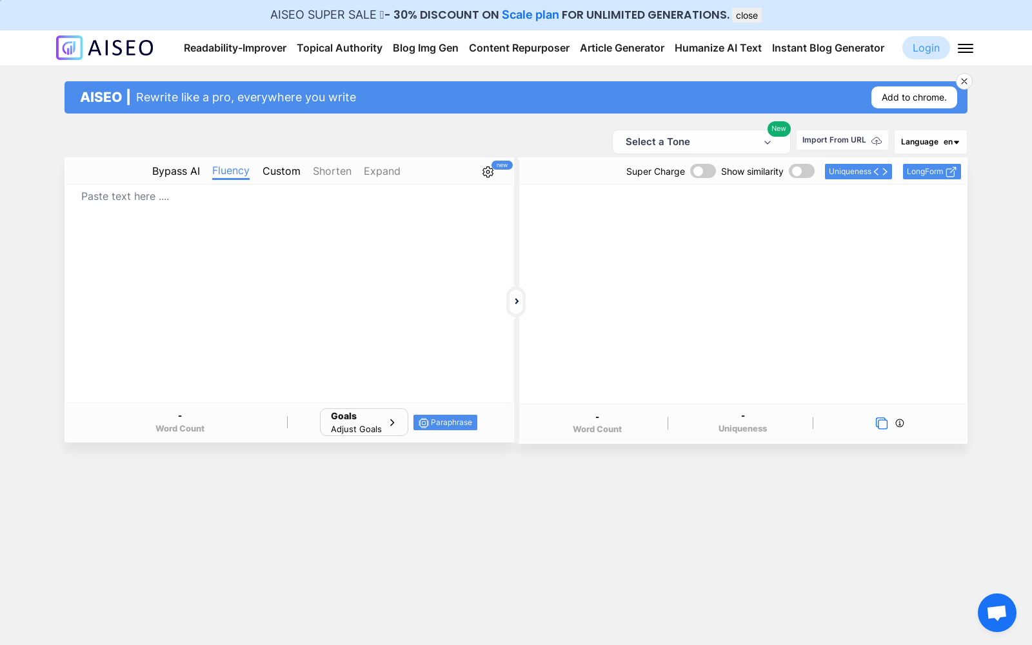Select the Expand mode tab
The height and width of the screenshot is (645, 1032).
coord(382,172)
